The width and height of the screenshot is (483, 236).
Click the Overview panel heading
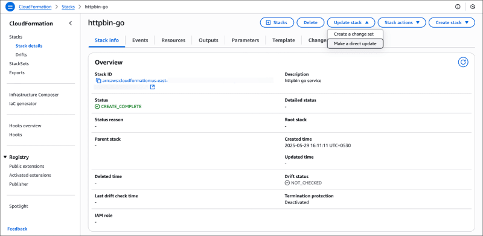(109, 63)
